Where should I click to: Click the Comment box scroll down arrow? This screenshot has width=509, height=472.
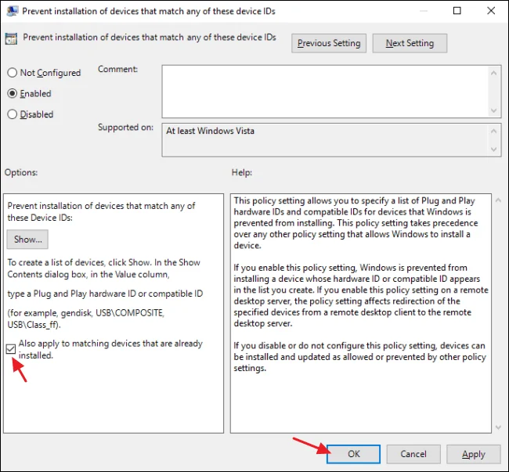point(494,110)
